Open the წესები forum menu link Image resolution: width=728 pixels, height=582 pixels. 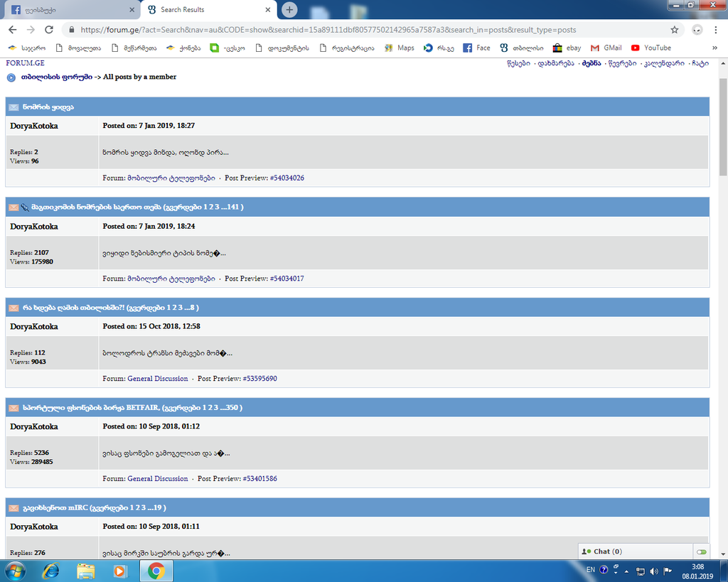pos(518,63)
